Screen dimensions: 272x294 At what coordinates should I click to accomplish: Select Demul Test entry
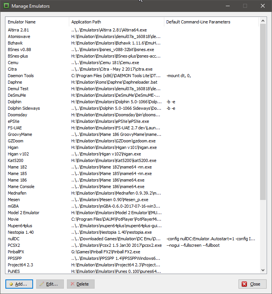[132, 89]
